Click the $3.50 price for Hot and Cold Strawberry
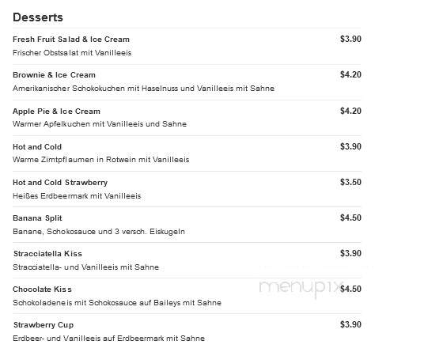 coord(350,182)
